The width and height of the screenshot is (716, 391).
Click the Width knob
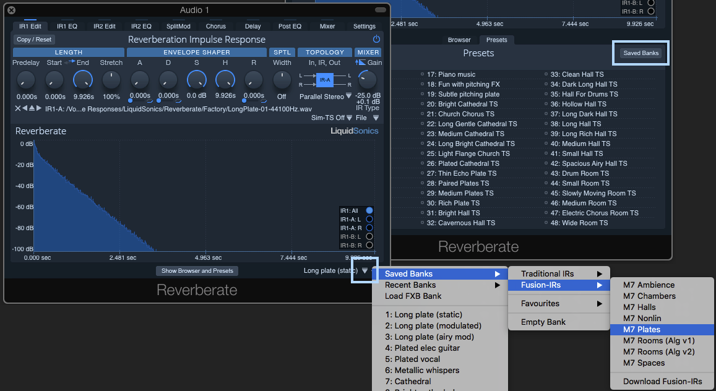(282, 80)
